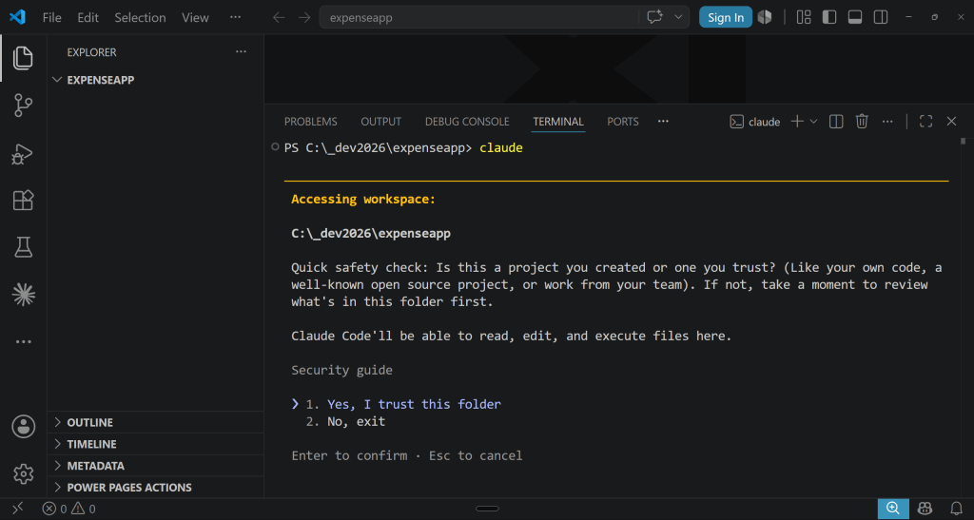974x520 pixels.
Task: Open the Selection menu
Action: pyautogui.click(x=140, y=17)
